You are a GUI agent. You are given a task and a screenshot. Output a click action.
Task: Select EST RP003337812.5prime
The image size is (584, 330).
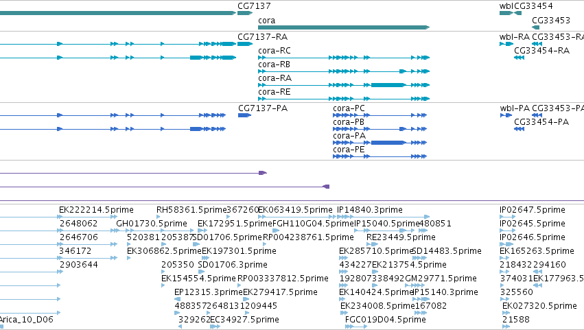283,279
